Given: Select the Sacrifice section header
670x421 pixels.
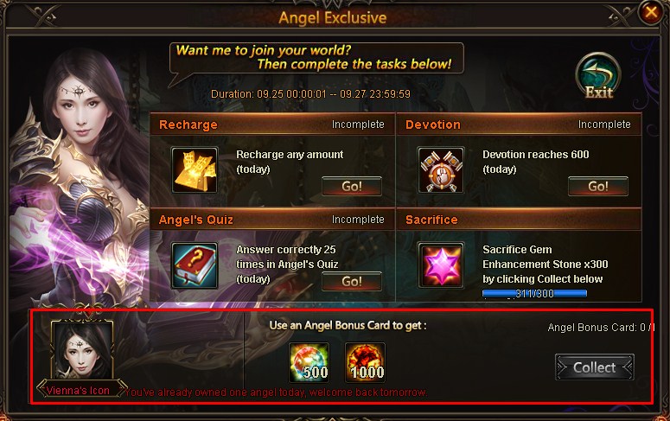Looking at the screenshot, I should click(519, 220).
